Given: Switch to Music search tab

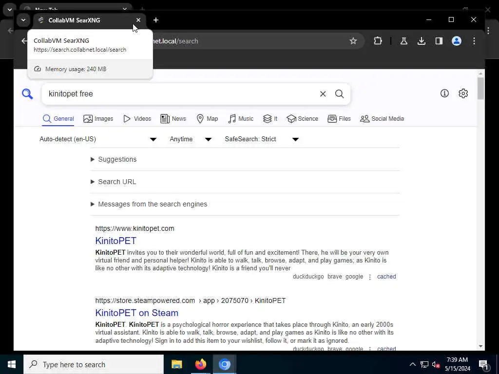Looking at the screenshot, I should click(x=241, y=119).
